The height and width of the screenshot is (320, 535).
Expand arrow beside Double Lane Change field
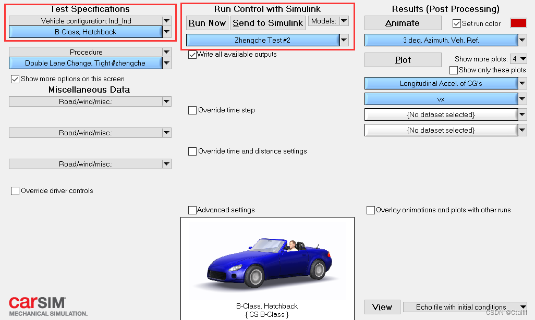pyautogui.click(x=166, y=63)
